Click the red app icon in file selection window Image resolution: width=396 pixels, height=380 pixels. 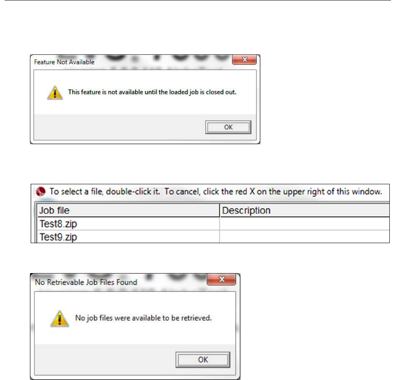(41, 191)
